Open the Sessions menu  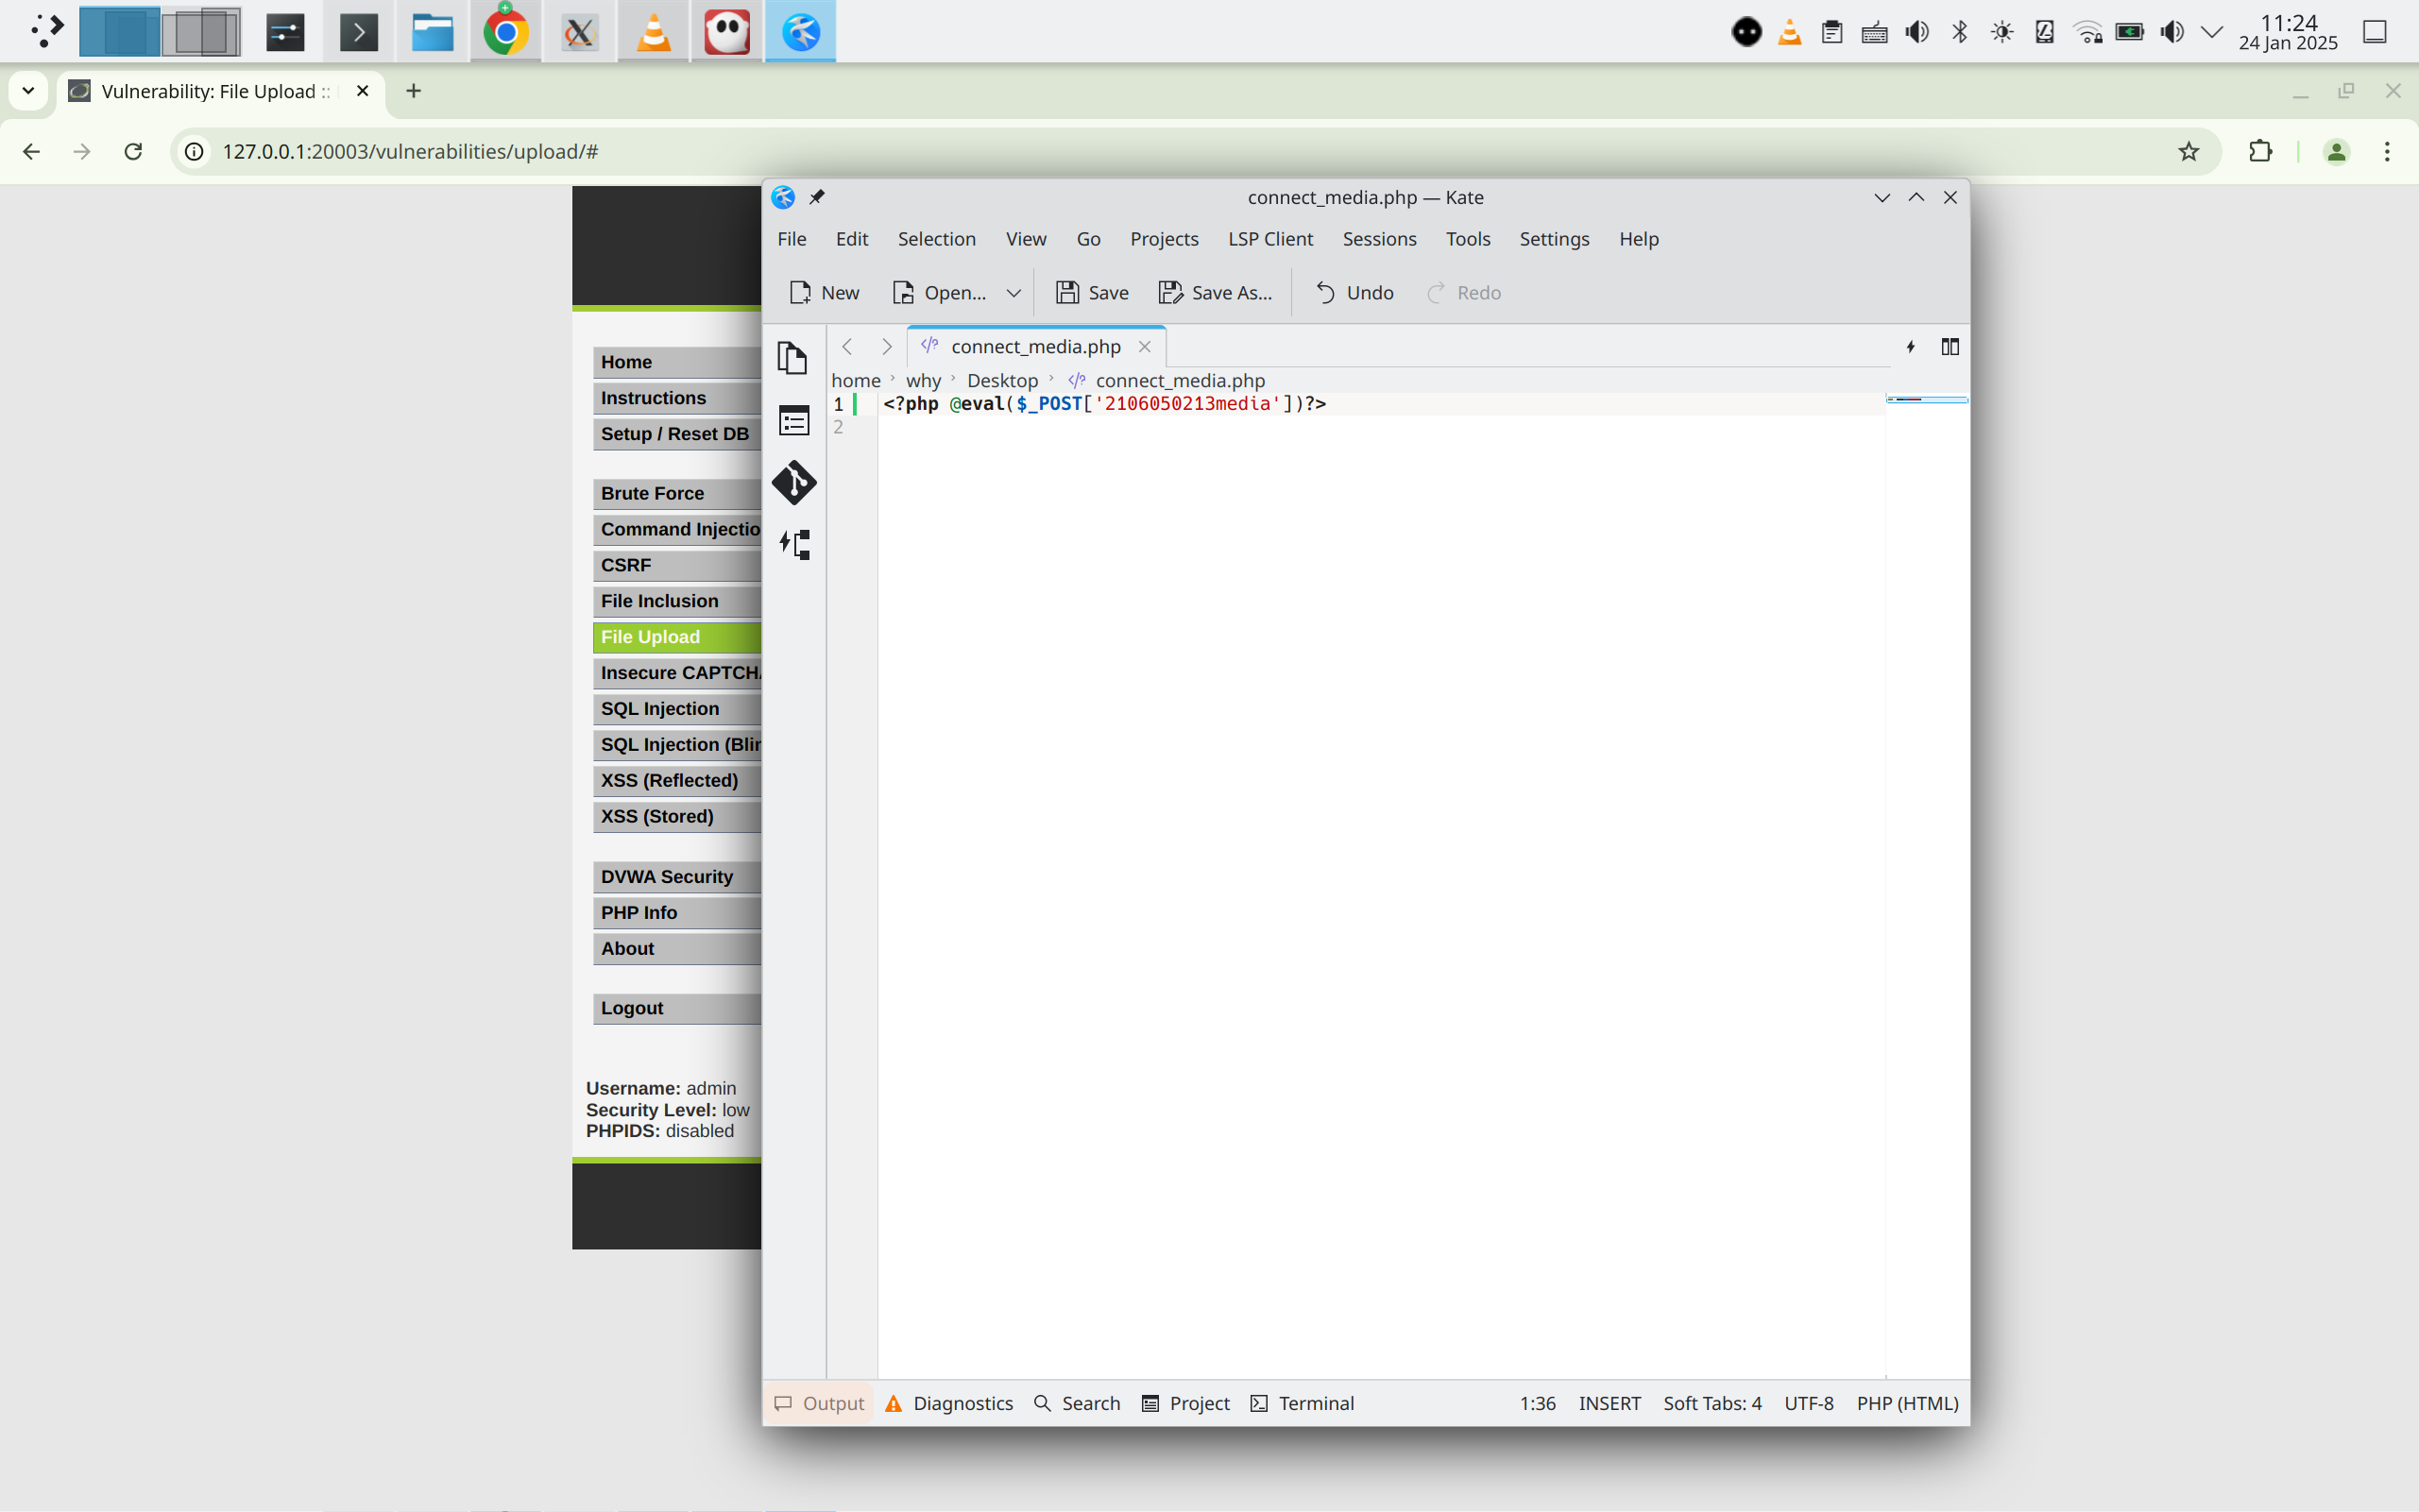pyautogui.click(x=1378, y=239)
